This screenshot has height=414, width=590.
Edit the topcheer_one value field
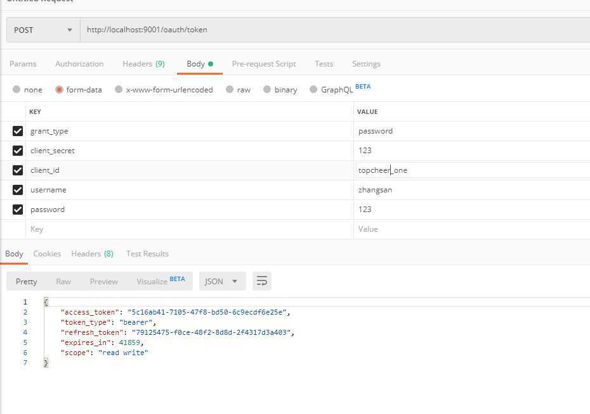(472, 170)
